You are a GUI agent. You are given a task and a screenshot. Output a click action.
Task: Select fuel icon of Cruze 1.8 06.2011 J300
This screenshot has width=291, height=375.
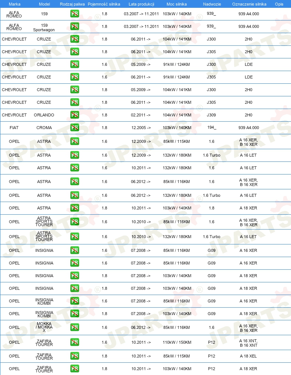pos(75,39)
